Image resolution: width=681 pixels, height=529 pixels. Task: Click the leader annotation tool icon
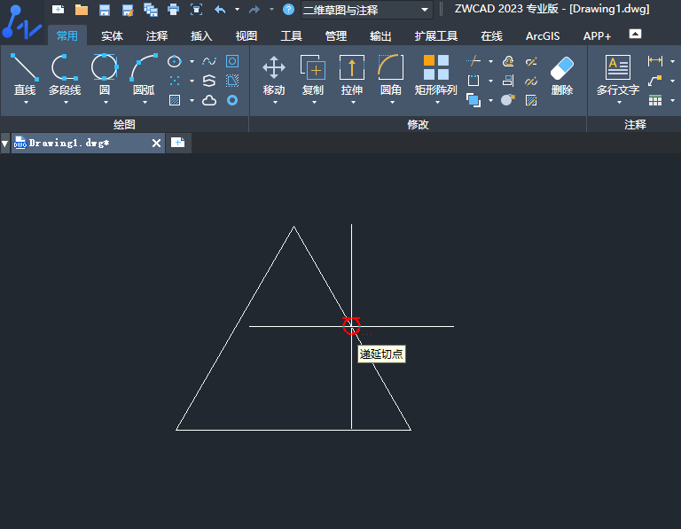(655, 81)
